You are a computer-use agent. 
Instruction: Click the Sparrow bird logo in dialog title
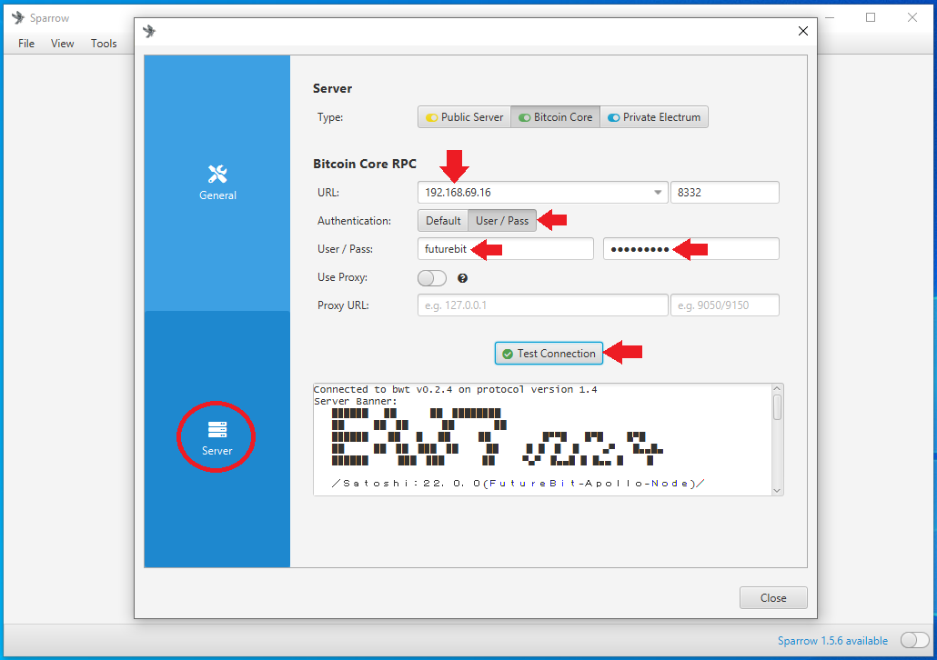tap(149, 31)
